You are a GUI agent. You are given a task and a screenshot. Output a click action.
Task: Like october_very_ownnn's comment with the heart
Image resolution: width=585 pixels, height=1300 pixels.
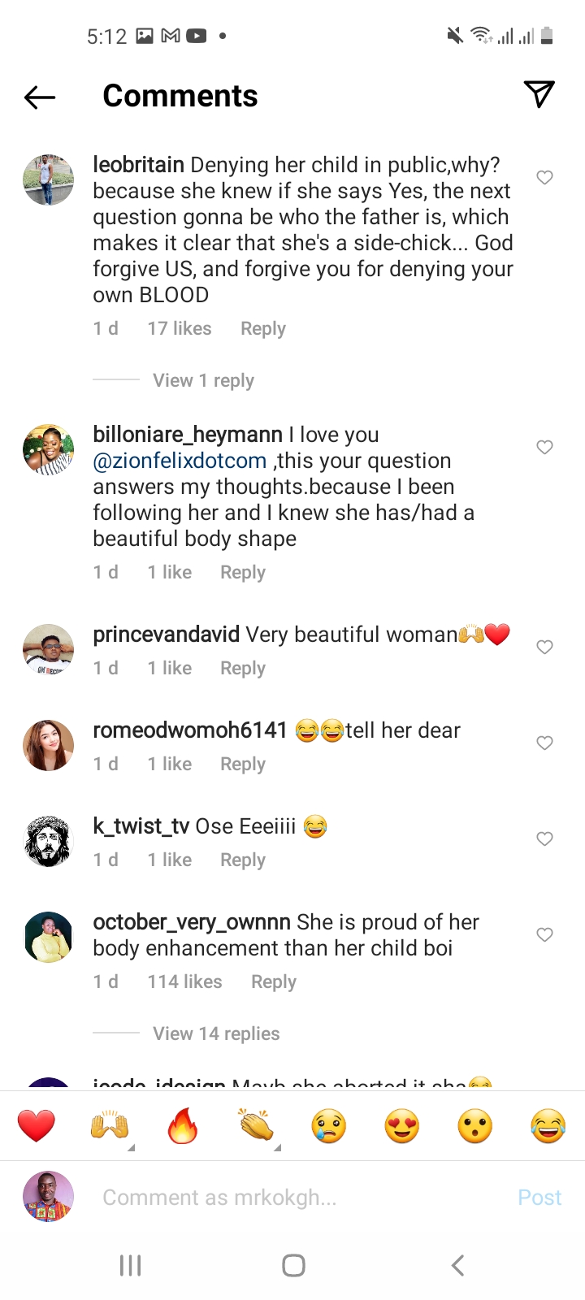pos(545,934)
